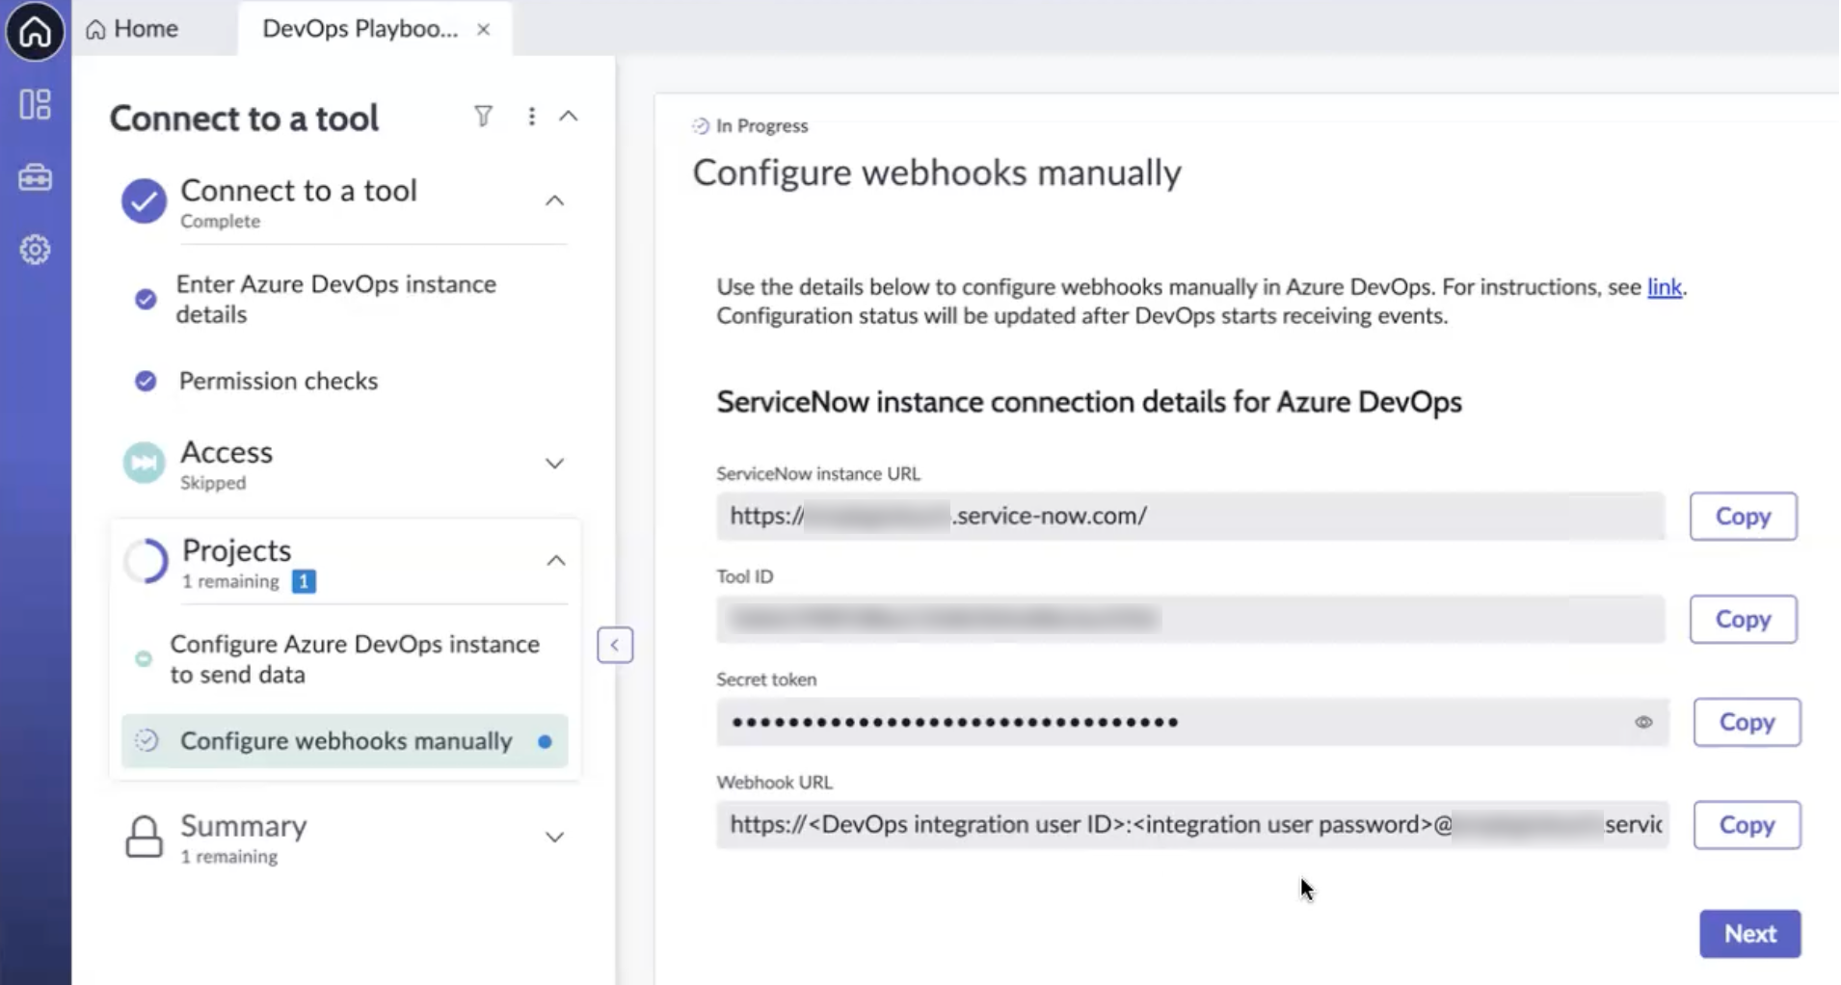This screenshot has width=1841, height=985.
Task: Select Configure webhooks manually step
Action: pos(345,741)
